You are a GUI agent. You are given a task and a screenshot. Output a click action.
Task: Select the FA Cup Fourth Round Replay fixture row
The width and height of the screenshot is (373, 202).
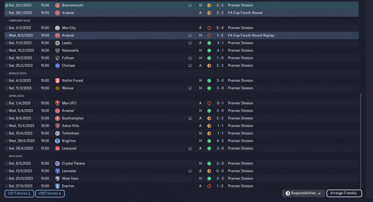pyautogui.click(x=182, y=35)
